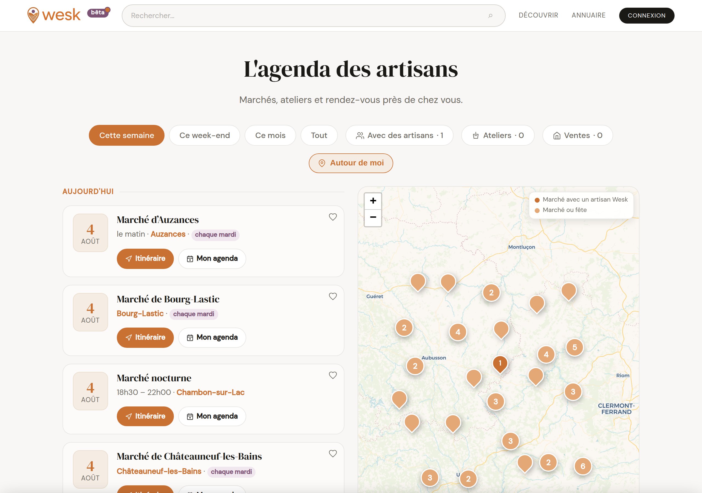Screen dimensions: 702x493
Task: Open the Annuaire menu
Action: tap(588, 15)
